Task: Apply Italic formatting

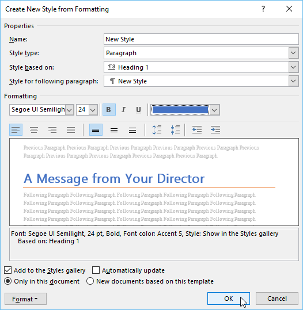Action: (123, 109)
